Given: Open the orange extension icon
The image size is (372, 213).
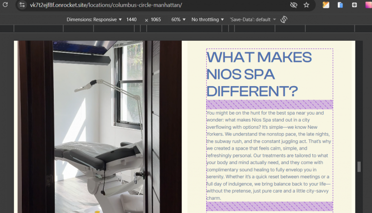Looking at the screenshot, I should pos(325,5).
